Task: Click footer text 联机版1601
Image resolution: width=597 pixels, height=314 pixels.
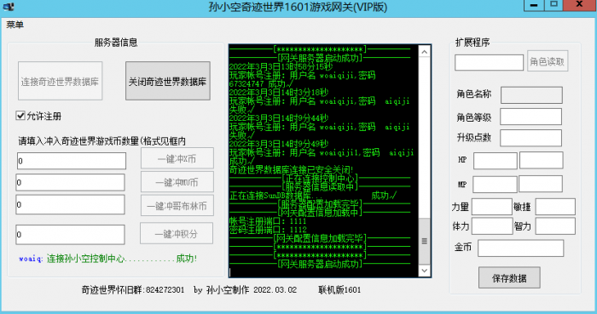Action: (x=339, y=289)
